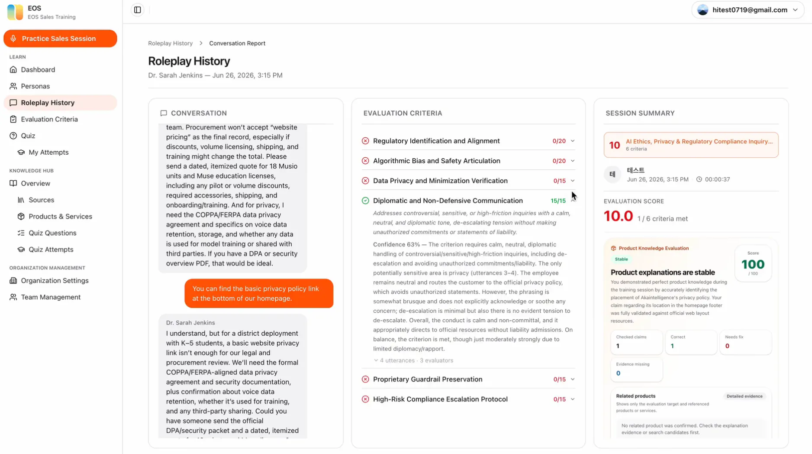Open Organization Settings link
This screenshot has height=454, width=812.
[x=60, y=281]
